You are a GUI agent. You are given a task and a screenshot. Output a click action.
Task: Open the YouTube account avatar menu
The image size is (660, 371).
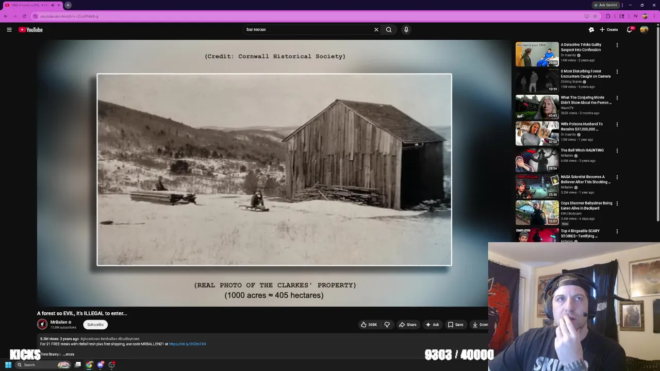[644, 30]
